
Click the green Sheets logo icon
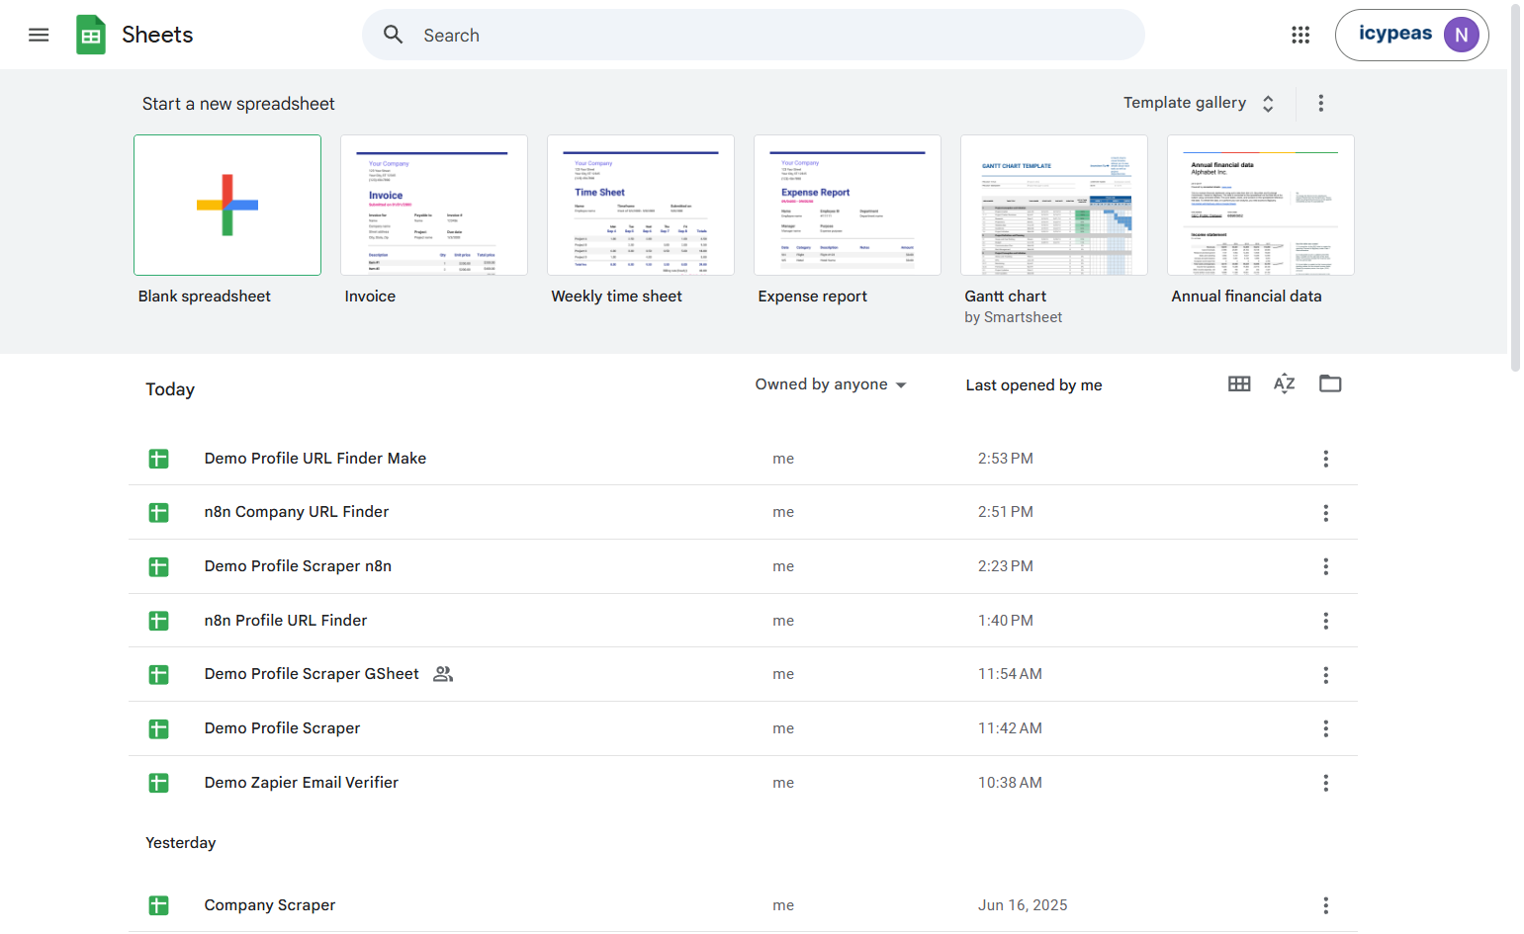tap(91, 36)
